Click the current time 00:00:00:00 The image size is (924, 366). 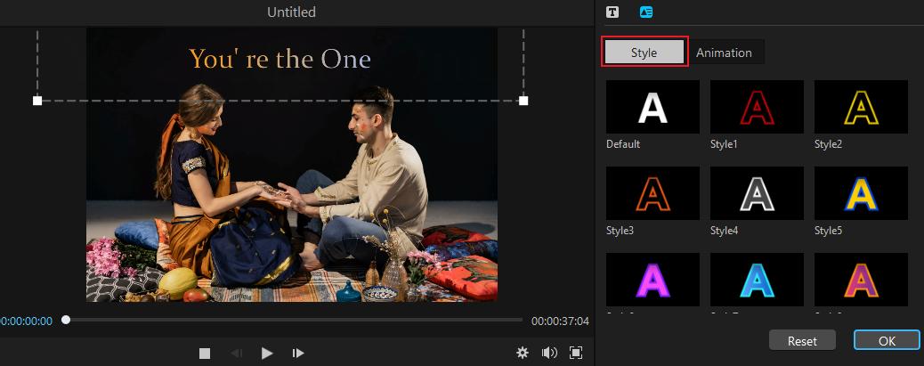[26, 321]
